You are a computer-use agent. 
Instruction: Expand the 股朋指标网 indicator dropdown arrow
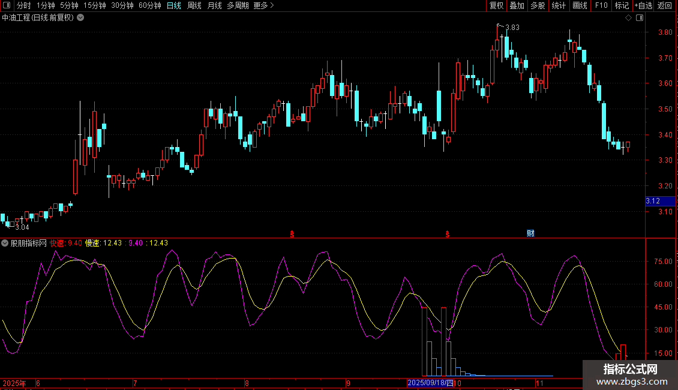coord(5,243)
